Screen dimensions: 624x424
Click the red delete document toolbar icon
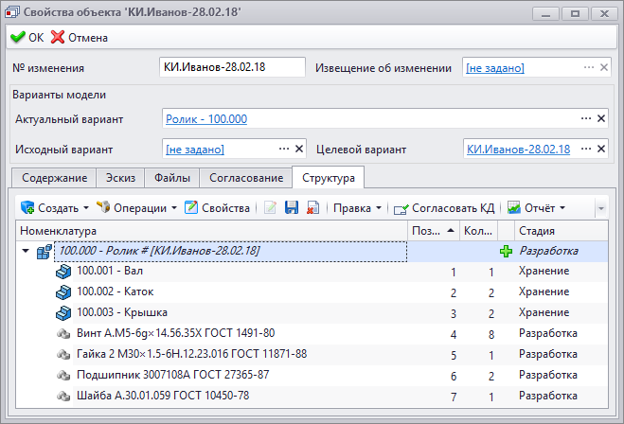click(x=312, y=207)
